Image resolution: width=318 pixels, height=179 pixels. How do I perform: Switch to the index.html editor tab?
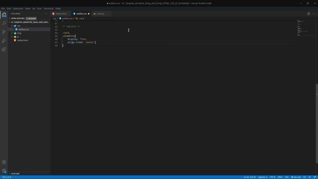point(61,13)
